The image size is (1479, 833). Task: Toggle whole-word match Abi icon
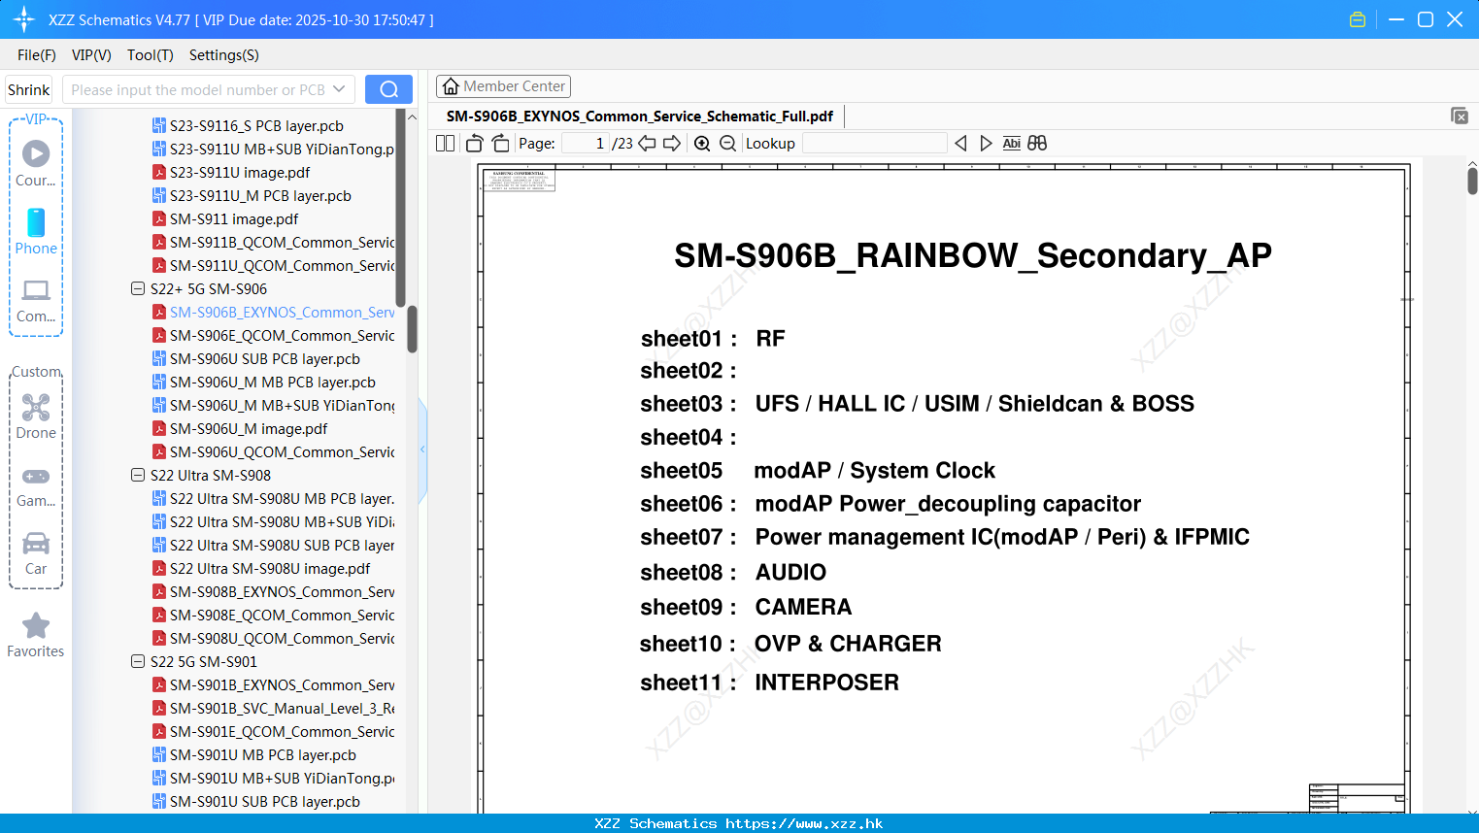[1011, 143]
